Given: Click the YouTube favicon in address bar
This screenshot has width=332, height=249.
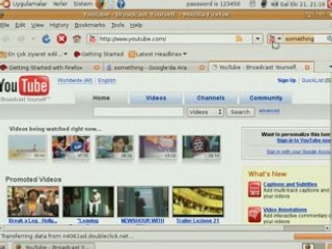Looking at the screenshot, I should [x=93, y=39].
